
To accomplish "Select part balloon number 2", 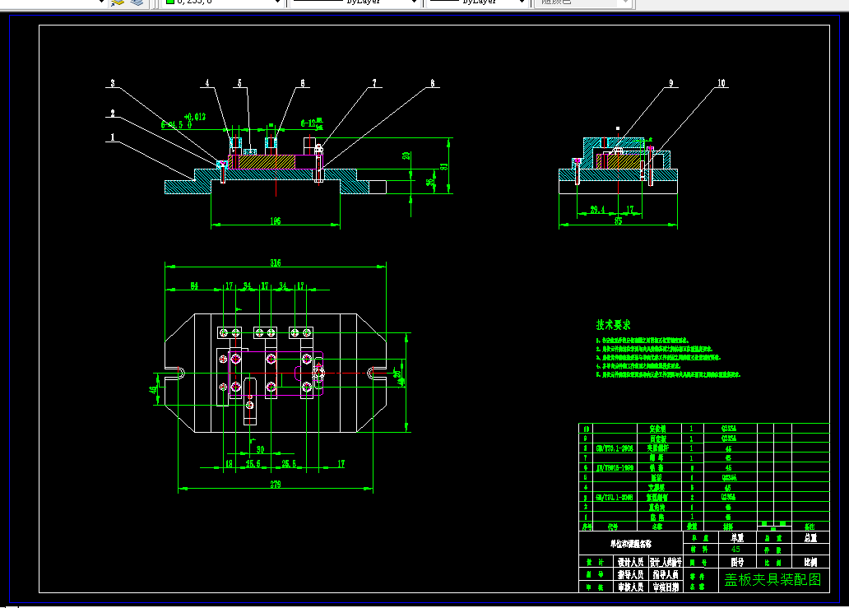I will pos(113,114).
